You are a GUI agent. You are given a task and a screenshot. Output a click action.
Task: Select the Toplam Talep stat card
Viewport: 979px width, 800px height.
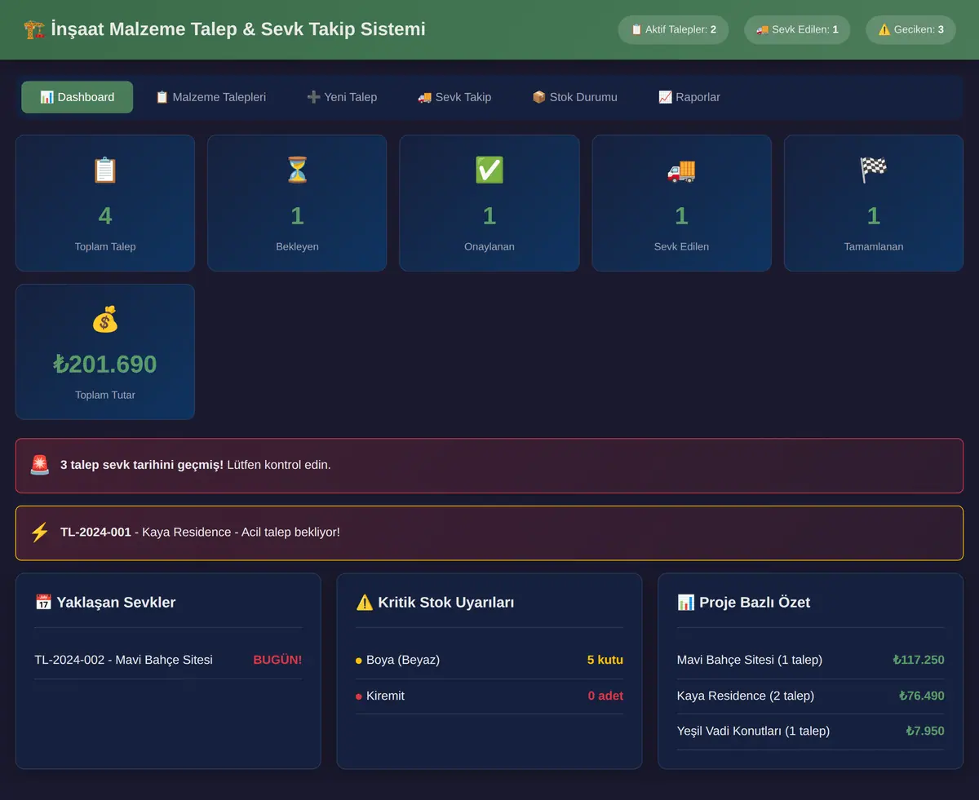click(105, 203)
